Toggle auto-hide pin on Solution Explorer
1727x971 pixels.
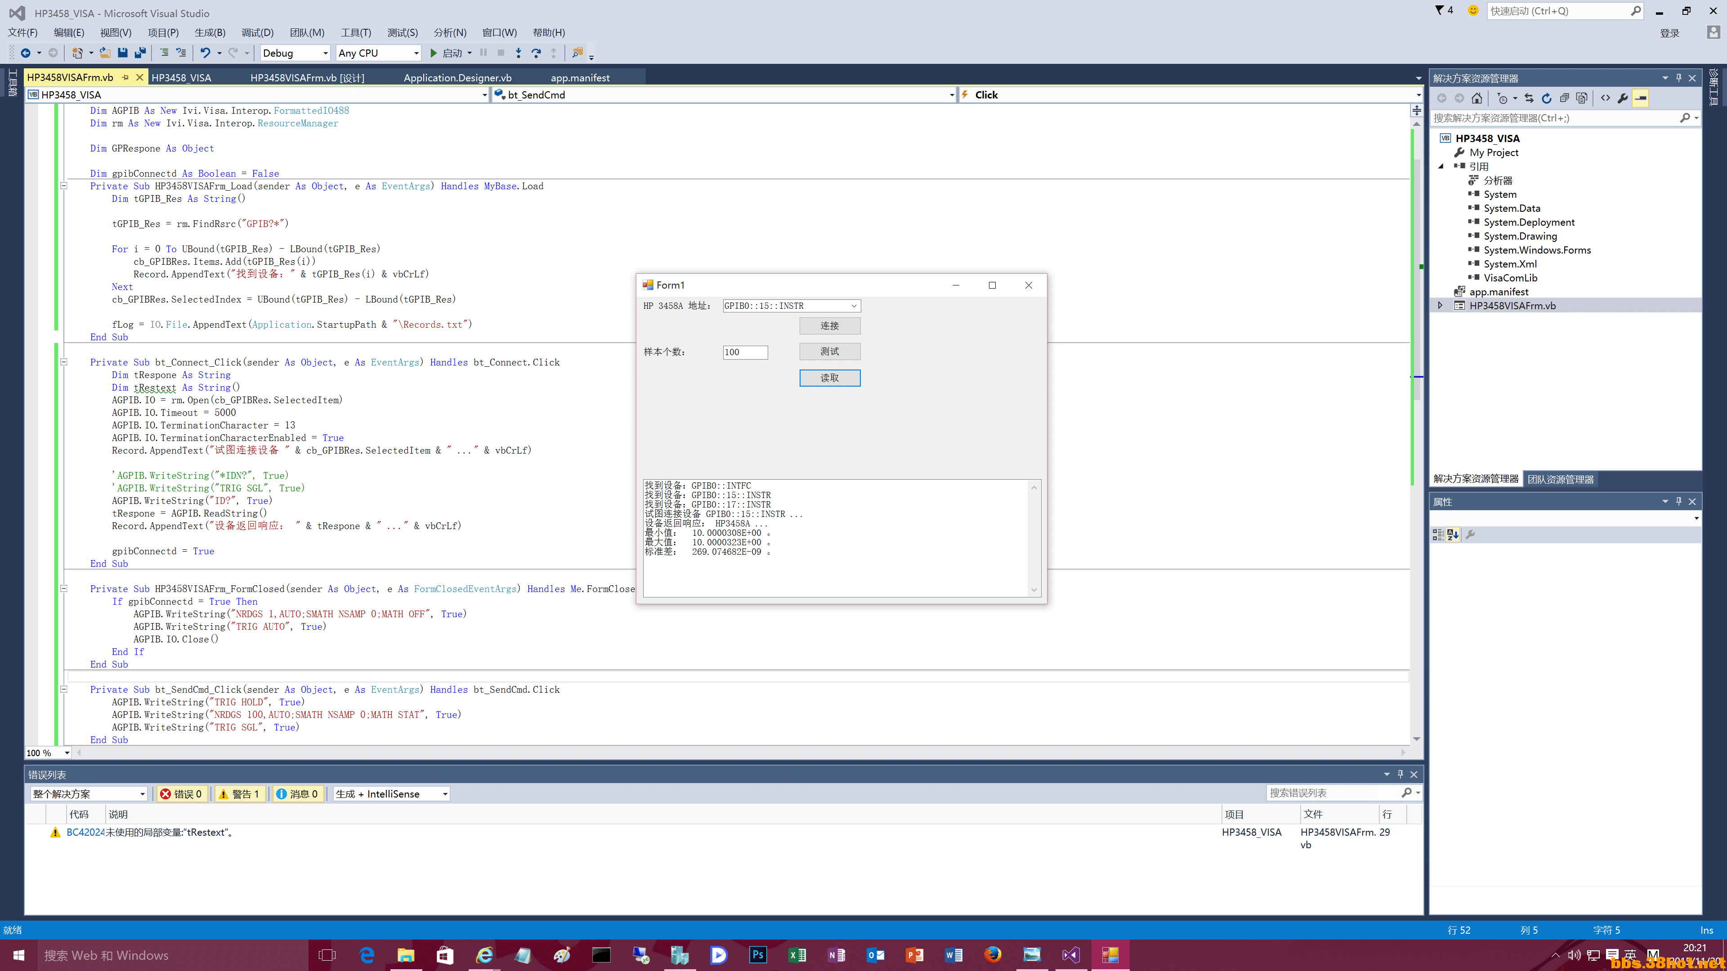tap(1679, 78)
